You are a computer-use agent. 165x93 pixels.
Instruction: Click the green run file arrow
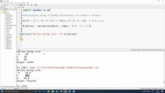pyautogui.click(x=29, y=5)
